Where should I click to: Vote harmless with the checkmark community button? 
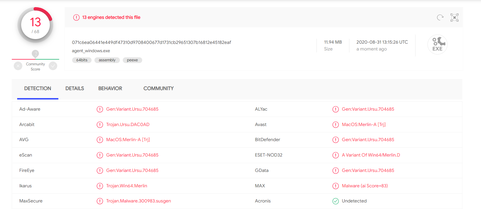pos(53,66)
